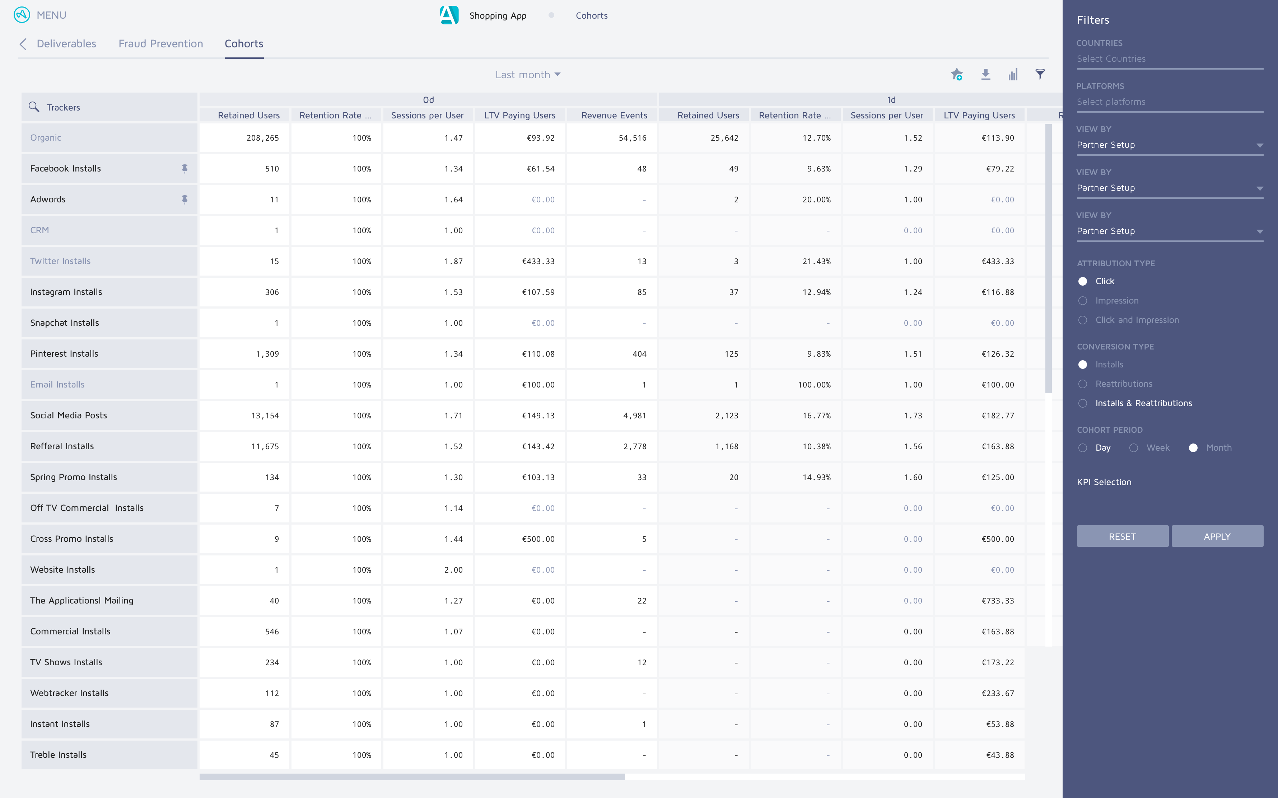Screen dimensions: 1278x798
Task: Select Installs & Reattributions conversion type
Action: [x=1083, y=403]
